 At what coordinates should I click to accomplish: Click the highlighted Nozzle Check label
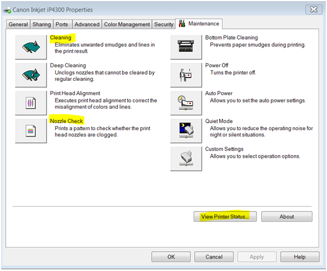pyautogui.click(x=67, y=121)
